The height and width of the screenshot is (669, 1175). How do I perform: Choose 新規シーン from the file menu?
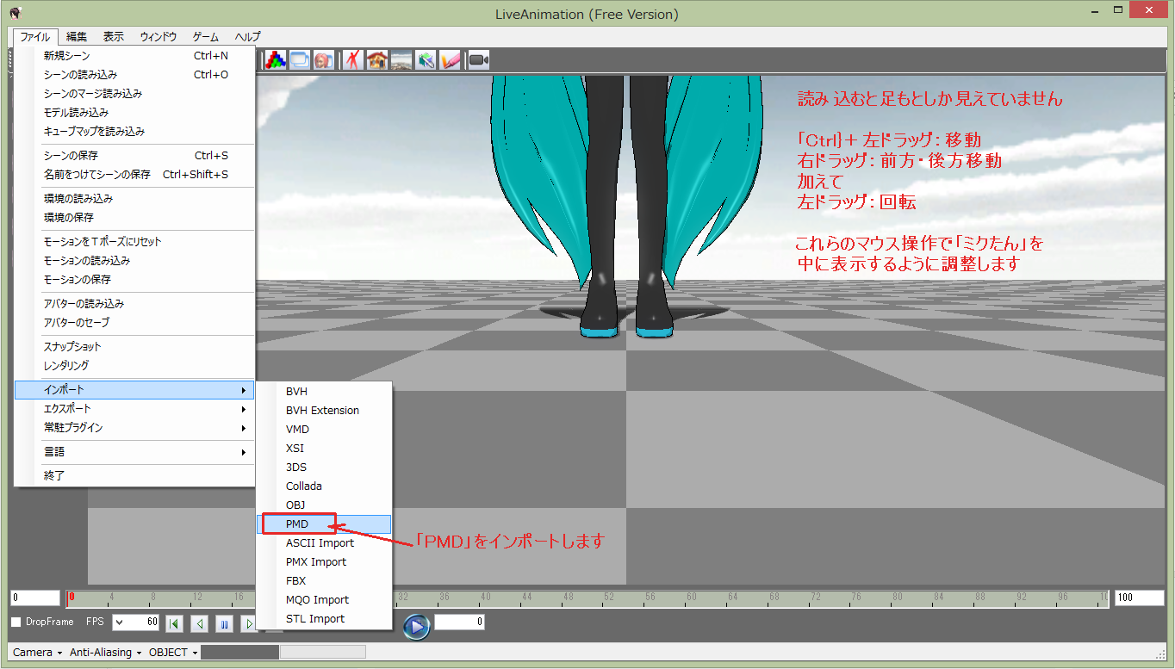pos(134,56)
